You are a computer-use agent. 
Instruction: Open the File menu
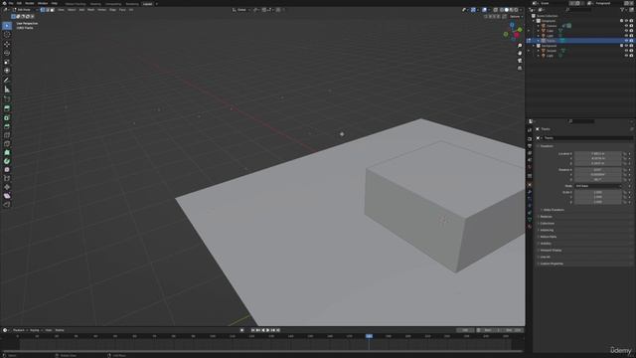[11, 3]
